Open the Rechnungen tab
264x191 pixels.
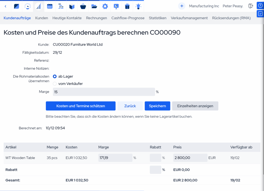(96, 18)
